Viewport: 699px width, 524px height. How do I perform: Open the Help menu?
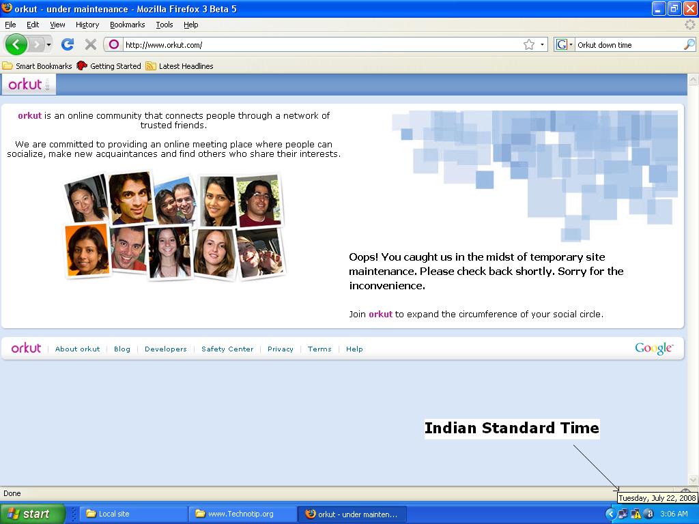coord(191,25)
